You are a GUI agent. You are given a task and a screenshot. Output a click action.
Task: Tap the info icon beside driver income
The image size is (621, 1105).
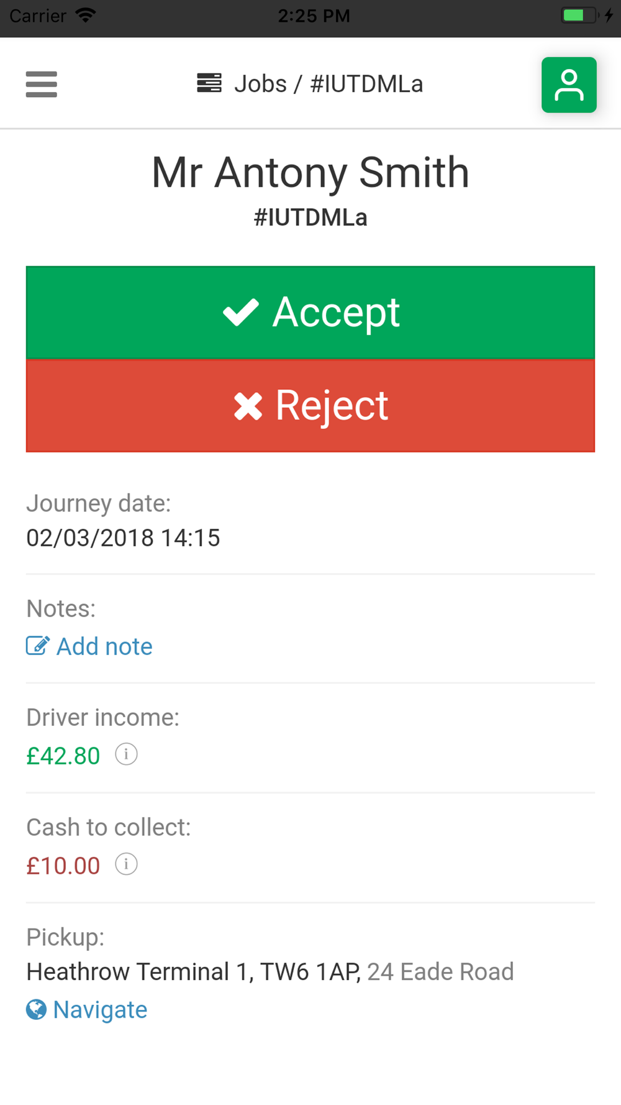point(126,754)
